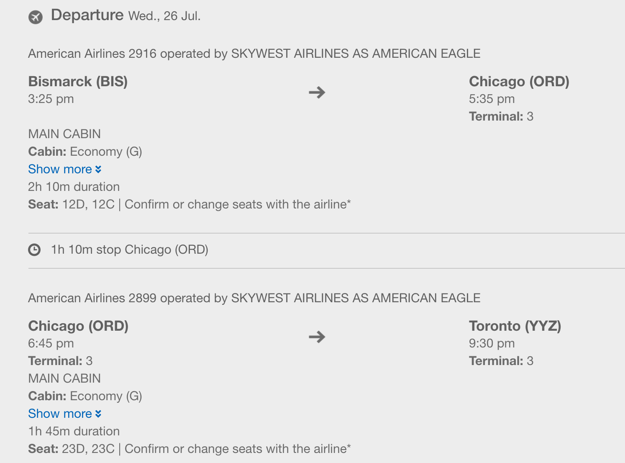Image resolution: width=625 pixels, height=463 pixels.
Task: Click the 2h 10m duration text
Action: click(x=74, y=187)
